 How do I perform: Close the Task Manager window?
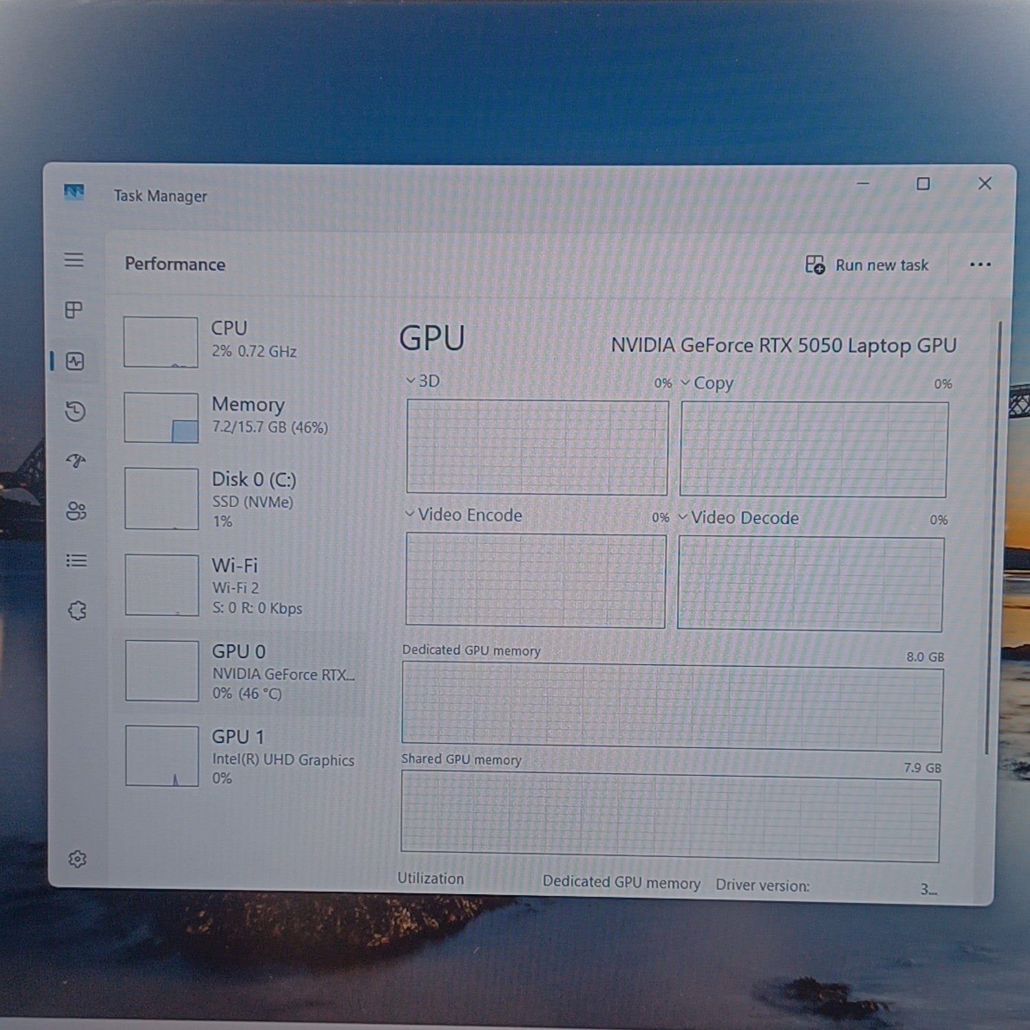tap(985, 183)
